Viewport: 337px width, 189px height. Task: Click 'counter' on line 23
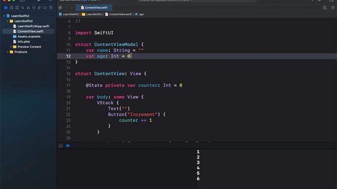tap(128, 120)
